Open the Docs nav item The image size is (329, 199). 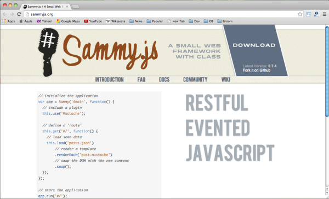(x=164, y=79)
